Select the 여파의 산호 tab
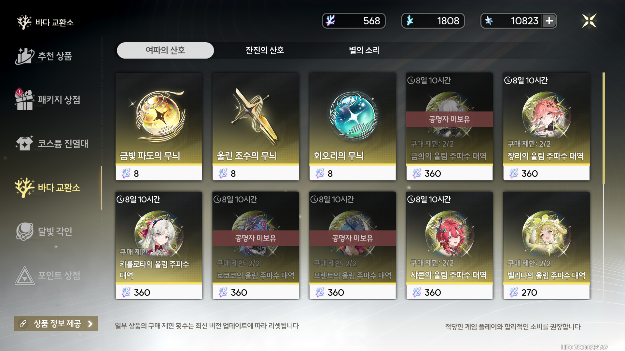 (x=165, y=50)
